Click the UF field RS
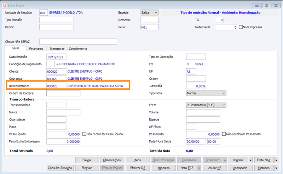The image size is (283, 174). click(191, 72)
